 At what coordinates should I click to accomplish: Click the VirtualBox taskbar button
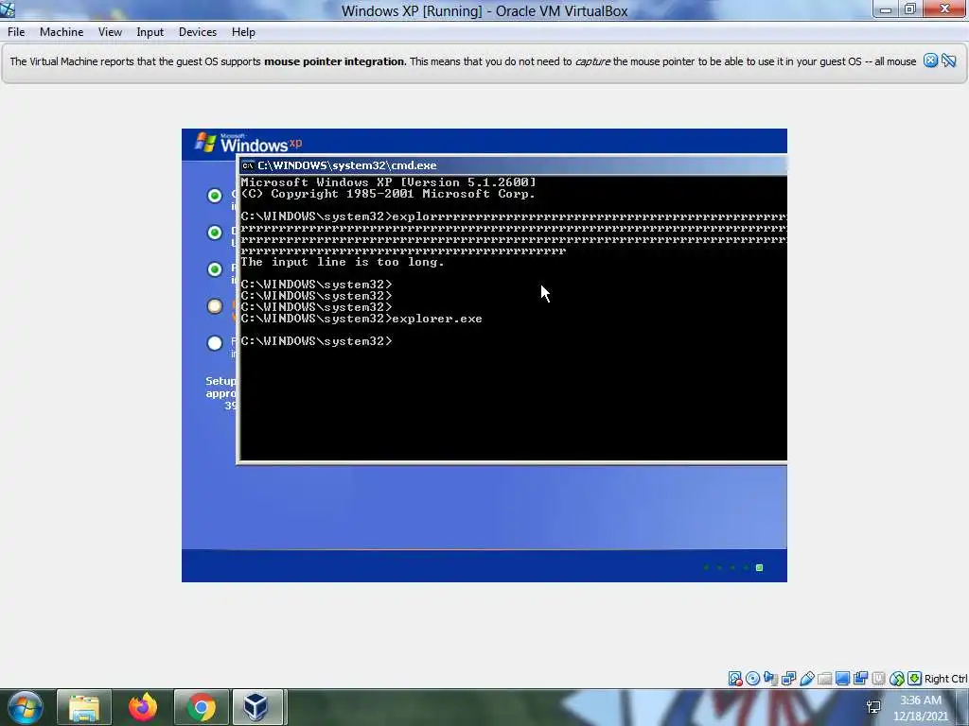[257, 707]
